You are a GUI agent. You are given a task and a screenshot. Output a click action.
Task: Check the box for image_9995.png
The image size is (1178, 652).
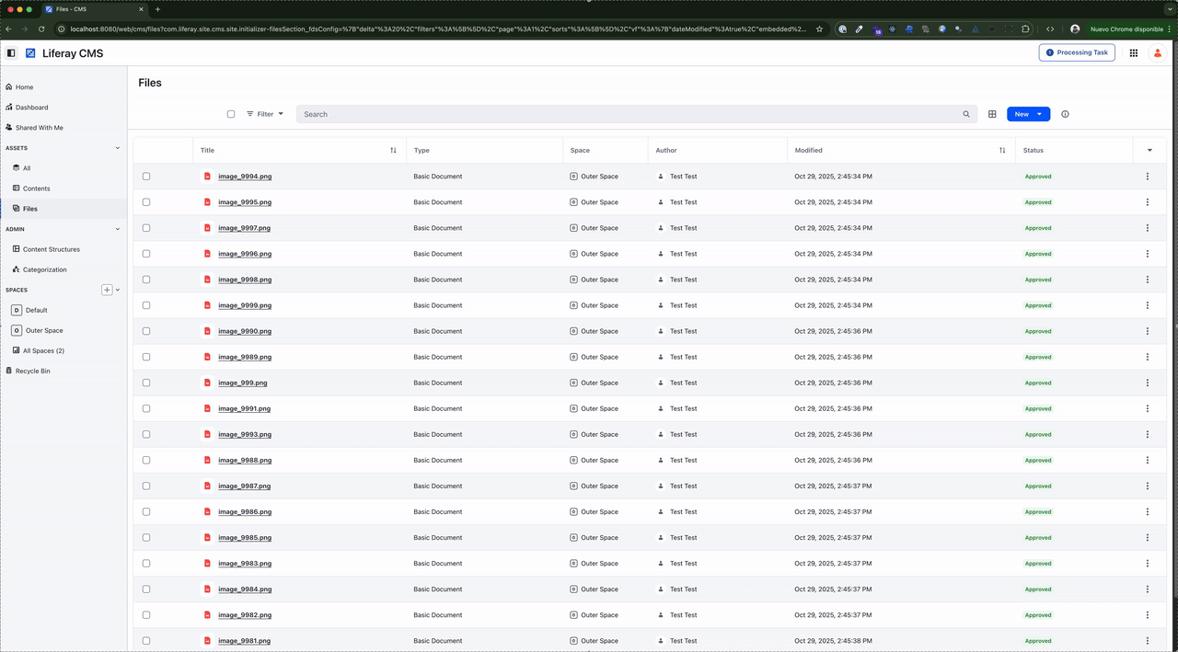point(146,202)
